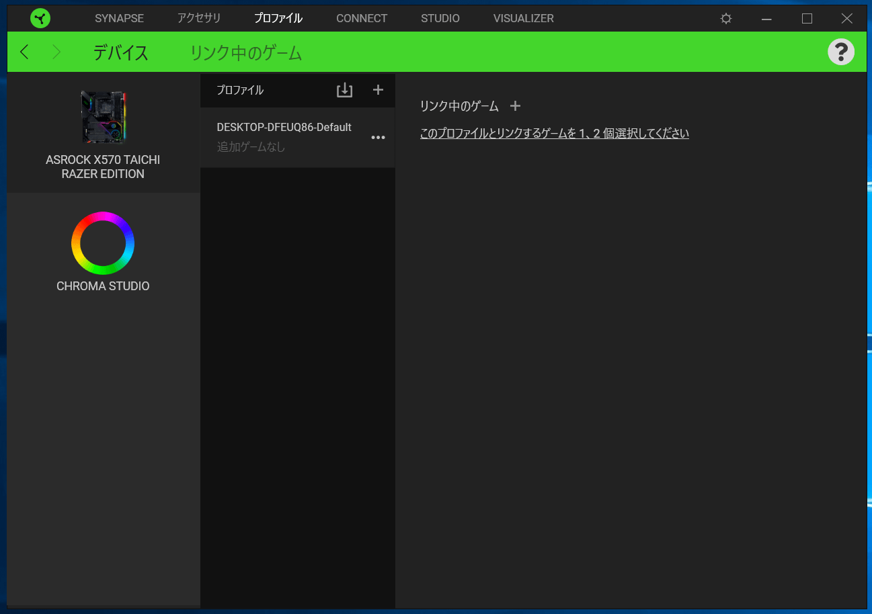The height and width of the screenshot is (614, 872).
Task: Click the 追加ゲームなし text
Action: point(251,146)
